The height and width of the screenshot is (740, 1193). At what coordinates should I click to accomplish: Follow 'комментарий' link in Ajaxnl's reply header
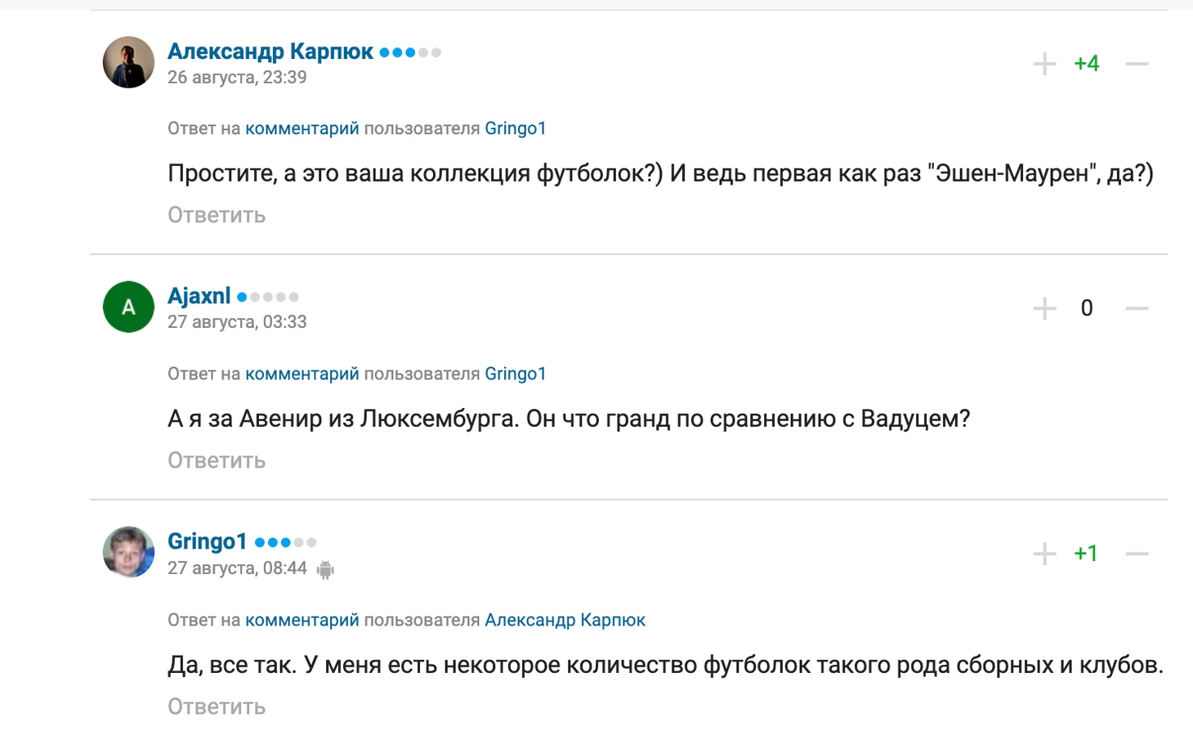pyautogui.click(x=302, y=374)
